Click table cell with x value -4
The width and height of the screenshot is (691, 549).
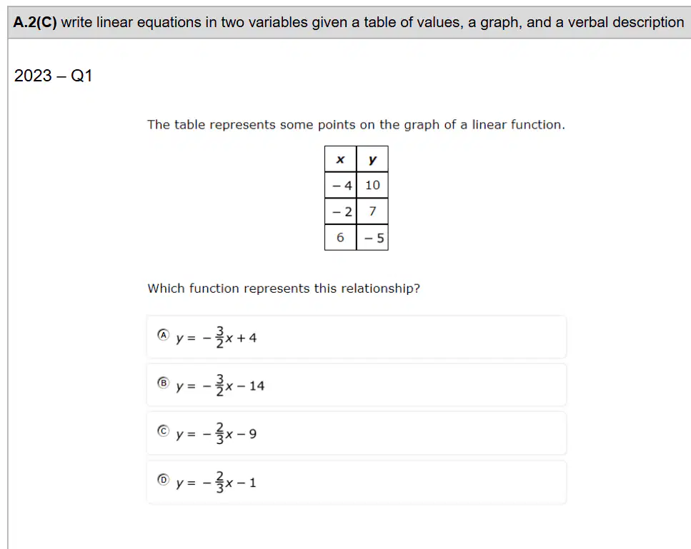pyautogui.click(x=340, y=185)
